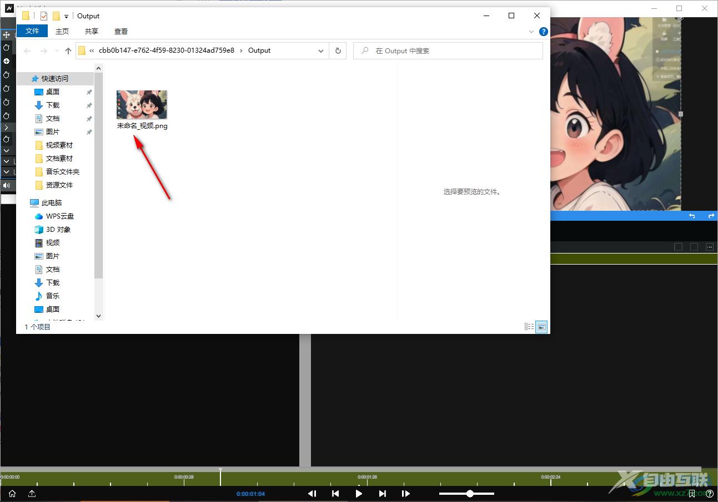
Task: Click the properties checkmark icon in title bar
Action: [44, 16]
